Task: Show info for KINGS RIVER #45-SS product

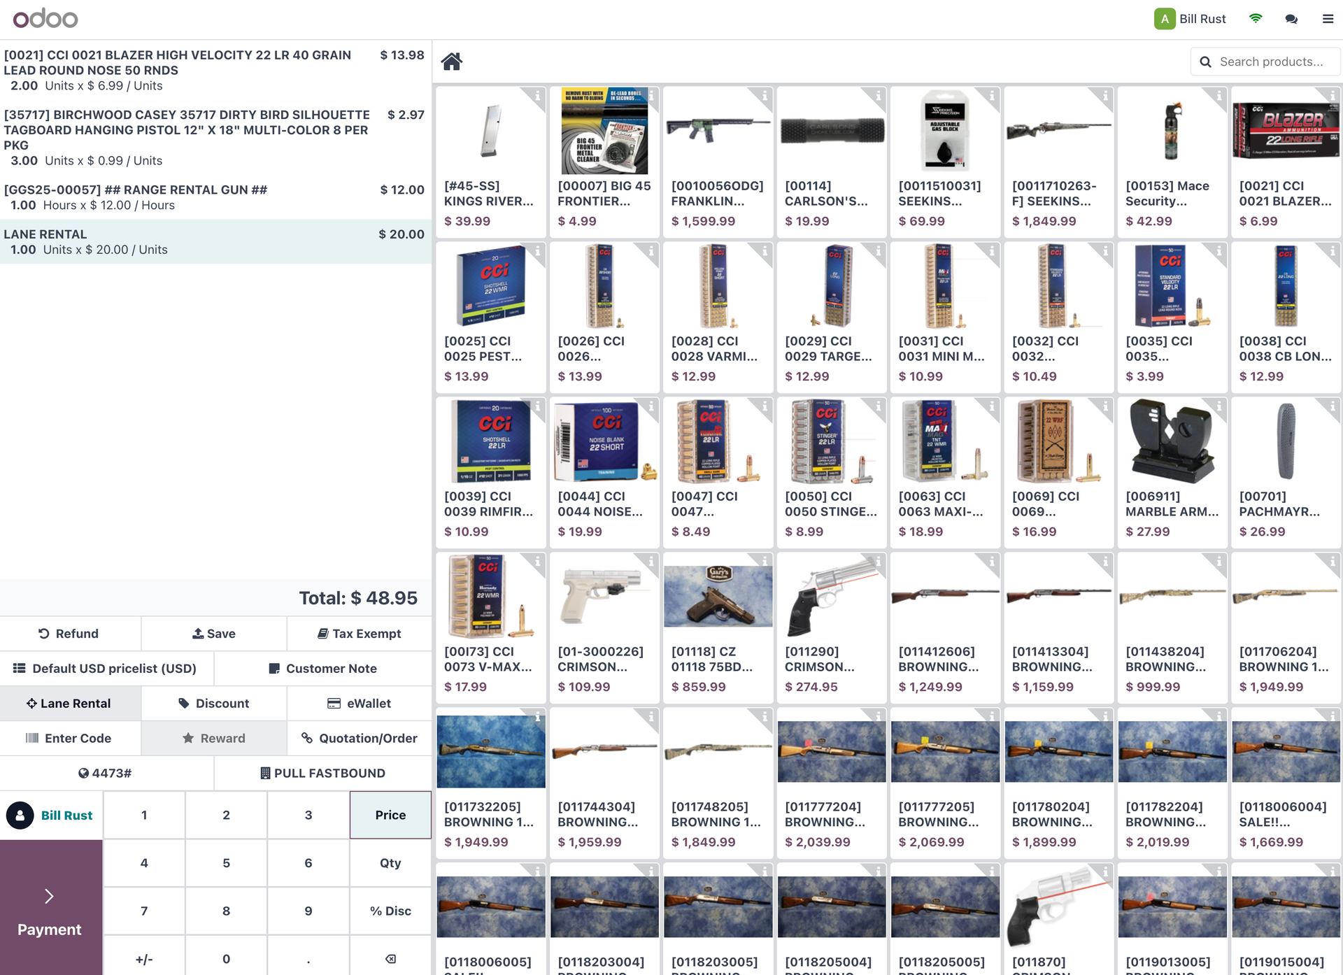Action: click(537, 95)
